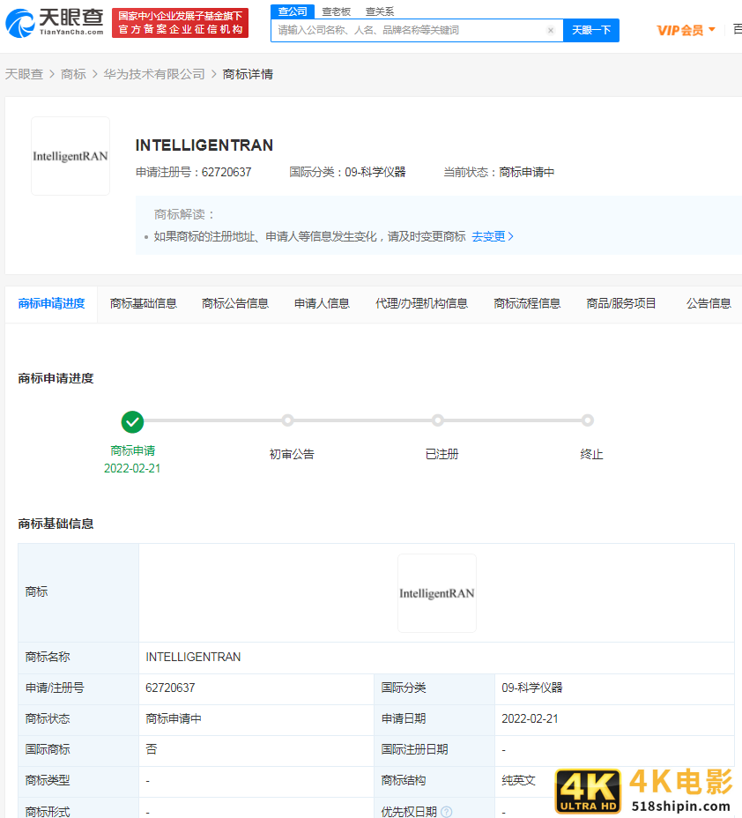This screenshot has width=742, height=818.
Task: Click the 国际注册日期 label
Action: (x=414, y=749)
